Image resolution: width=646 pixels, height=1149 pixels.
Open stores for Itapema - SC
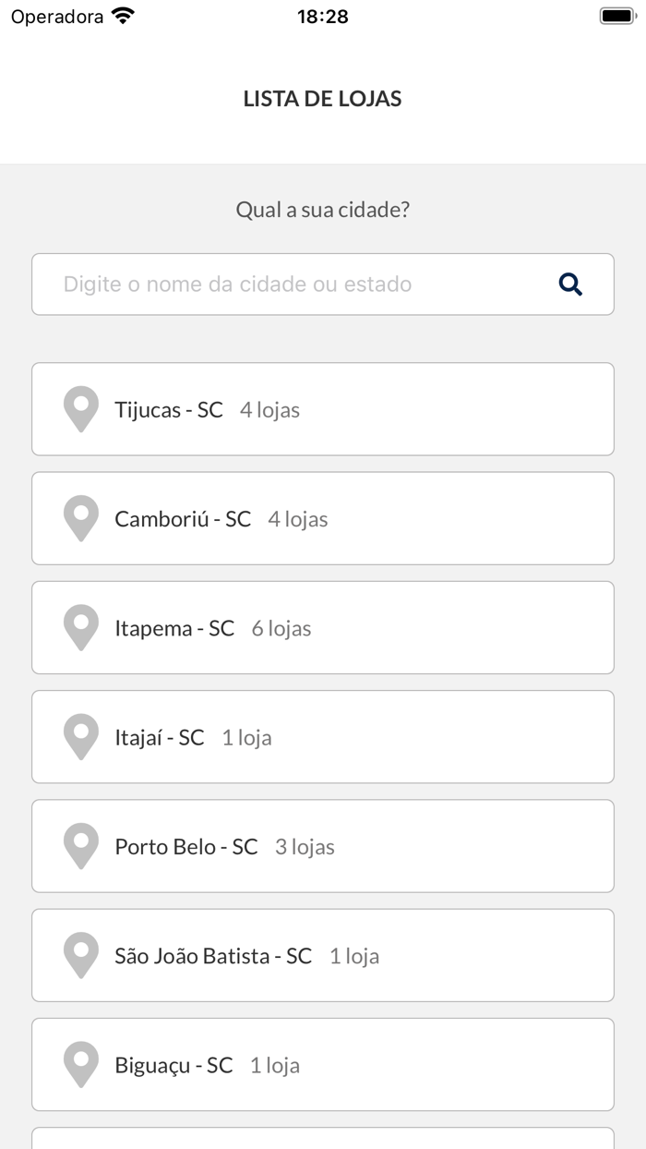tap(323, 627)
